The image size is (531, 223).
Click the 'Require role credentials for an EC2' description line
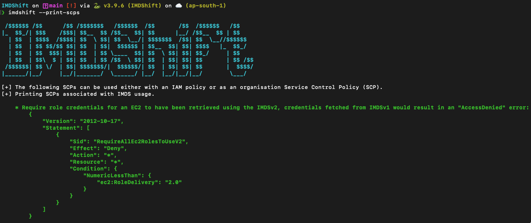tap(272, 107)
